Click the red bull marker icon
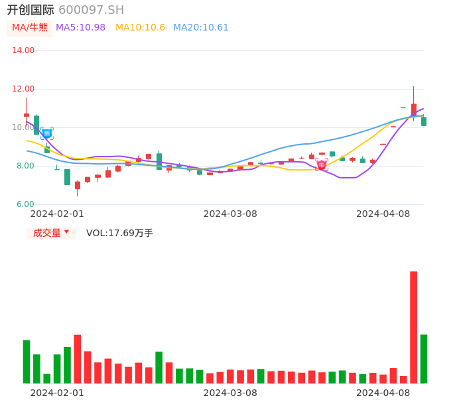This screenshot has height=402, width=455. 322,165
